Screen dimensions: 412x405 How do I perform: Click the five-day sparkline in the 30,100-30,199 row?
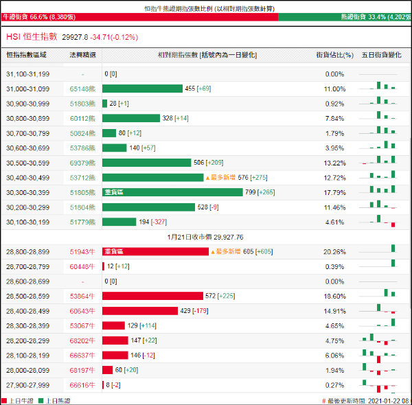pos(378,221)
